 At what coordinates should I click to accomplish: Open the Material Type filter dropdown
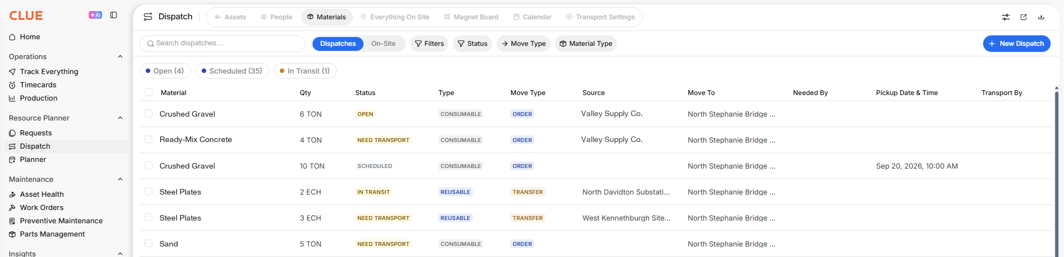tap(586, 44)
